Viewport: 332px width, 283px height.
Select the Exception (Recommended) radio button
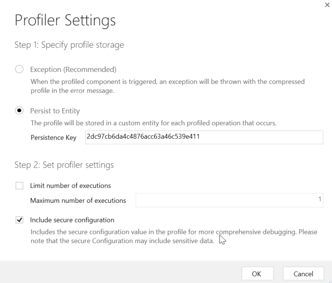click(x=20, y=69)
